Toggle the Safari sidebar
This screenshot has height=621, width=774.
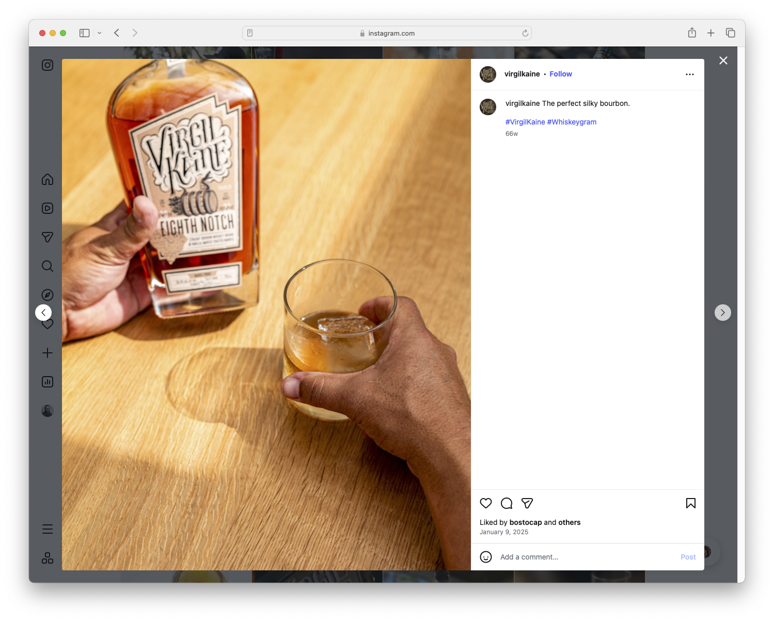[84, 33]
